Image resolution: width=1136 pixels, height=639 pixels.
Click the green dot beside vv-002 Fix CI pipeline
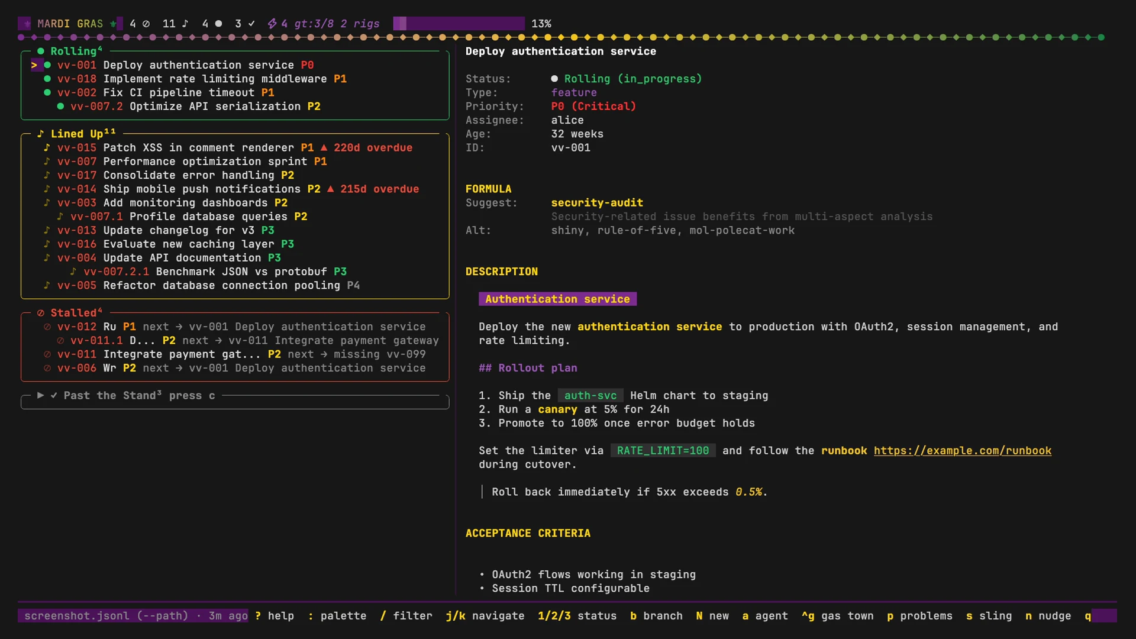47,92
